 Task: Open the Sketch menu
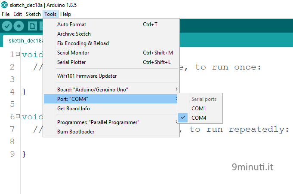pyautogui.click(x=33, y=14)
